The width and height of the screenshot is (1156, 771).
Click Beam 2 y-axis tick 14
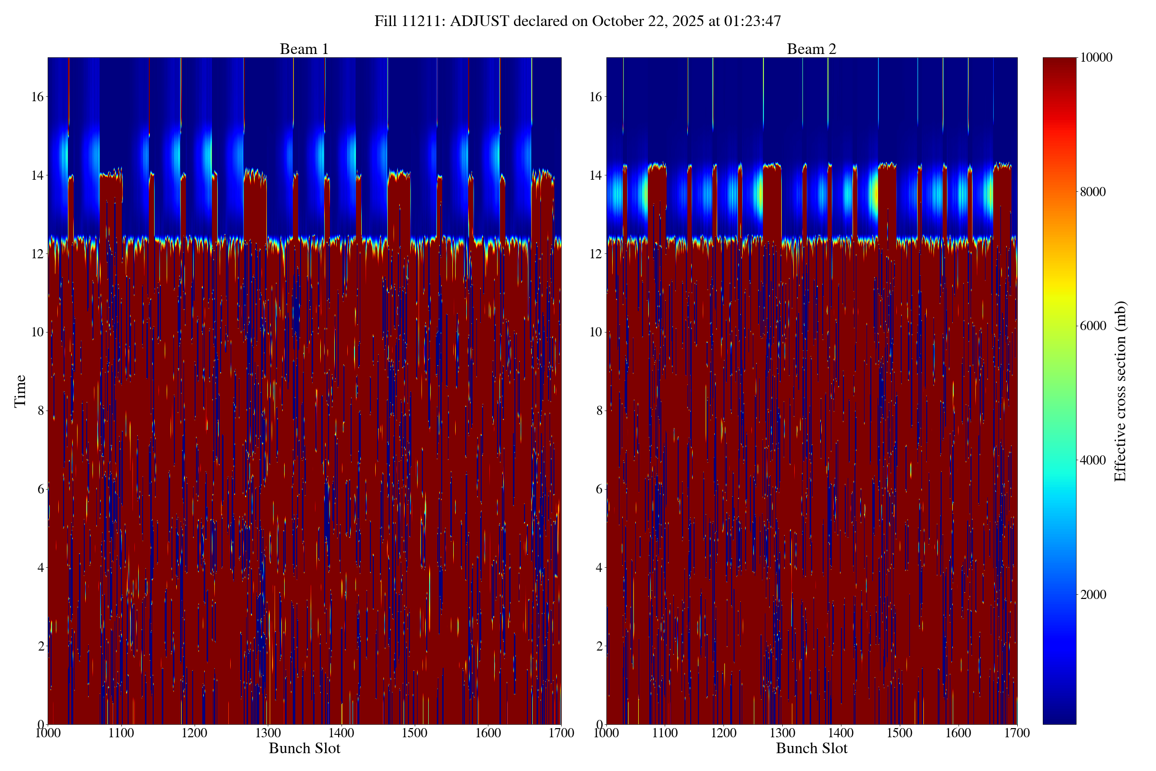pos(595,175)
